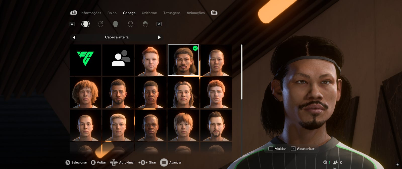Select the bearded faux-hawk head in second row
The image size is (402, 169).
[118, 93]
